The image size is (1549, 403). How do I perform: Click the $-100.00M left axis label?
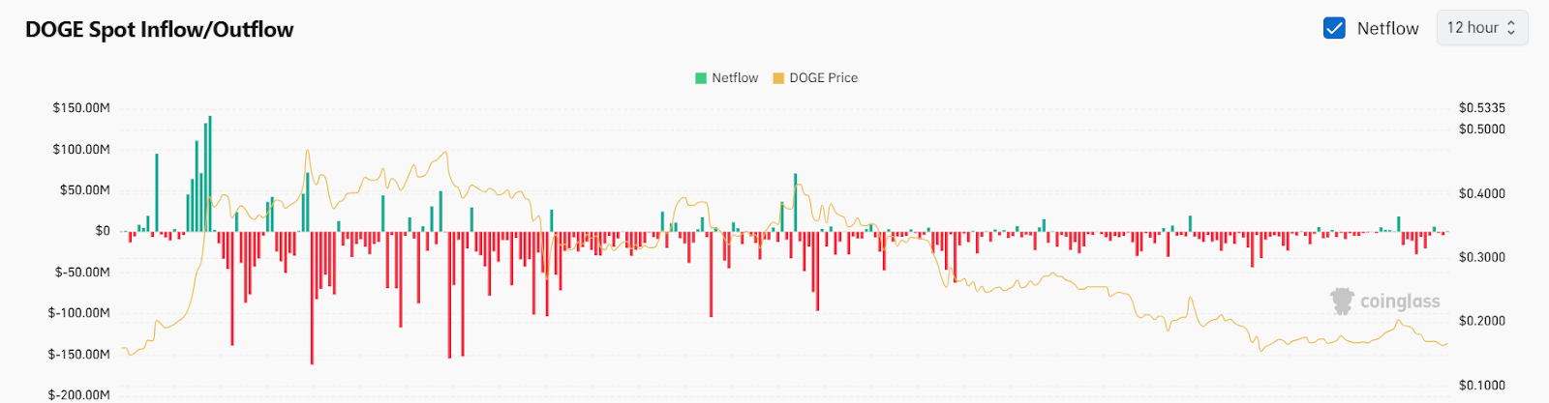[79, 313]
